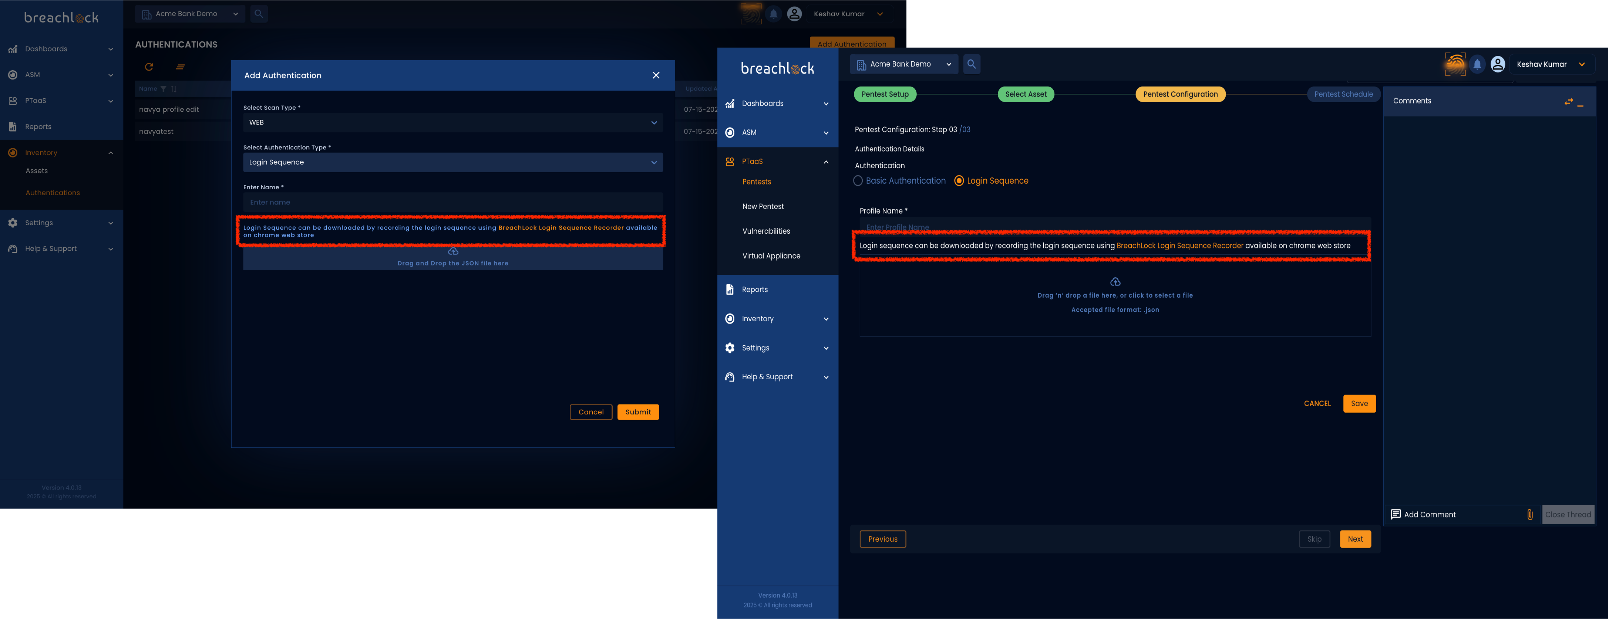The width and height of the screenshot is (1609, 620).
Task: Collapse PTaaS section in right sidebar
Action: click(x=826, y=162)
